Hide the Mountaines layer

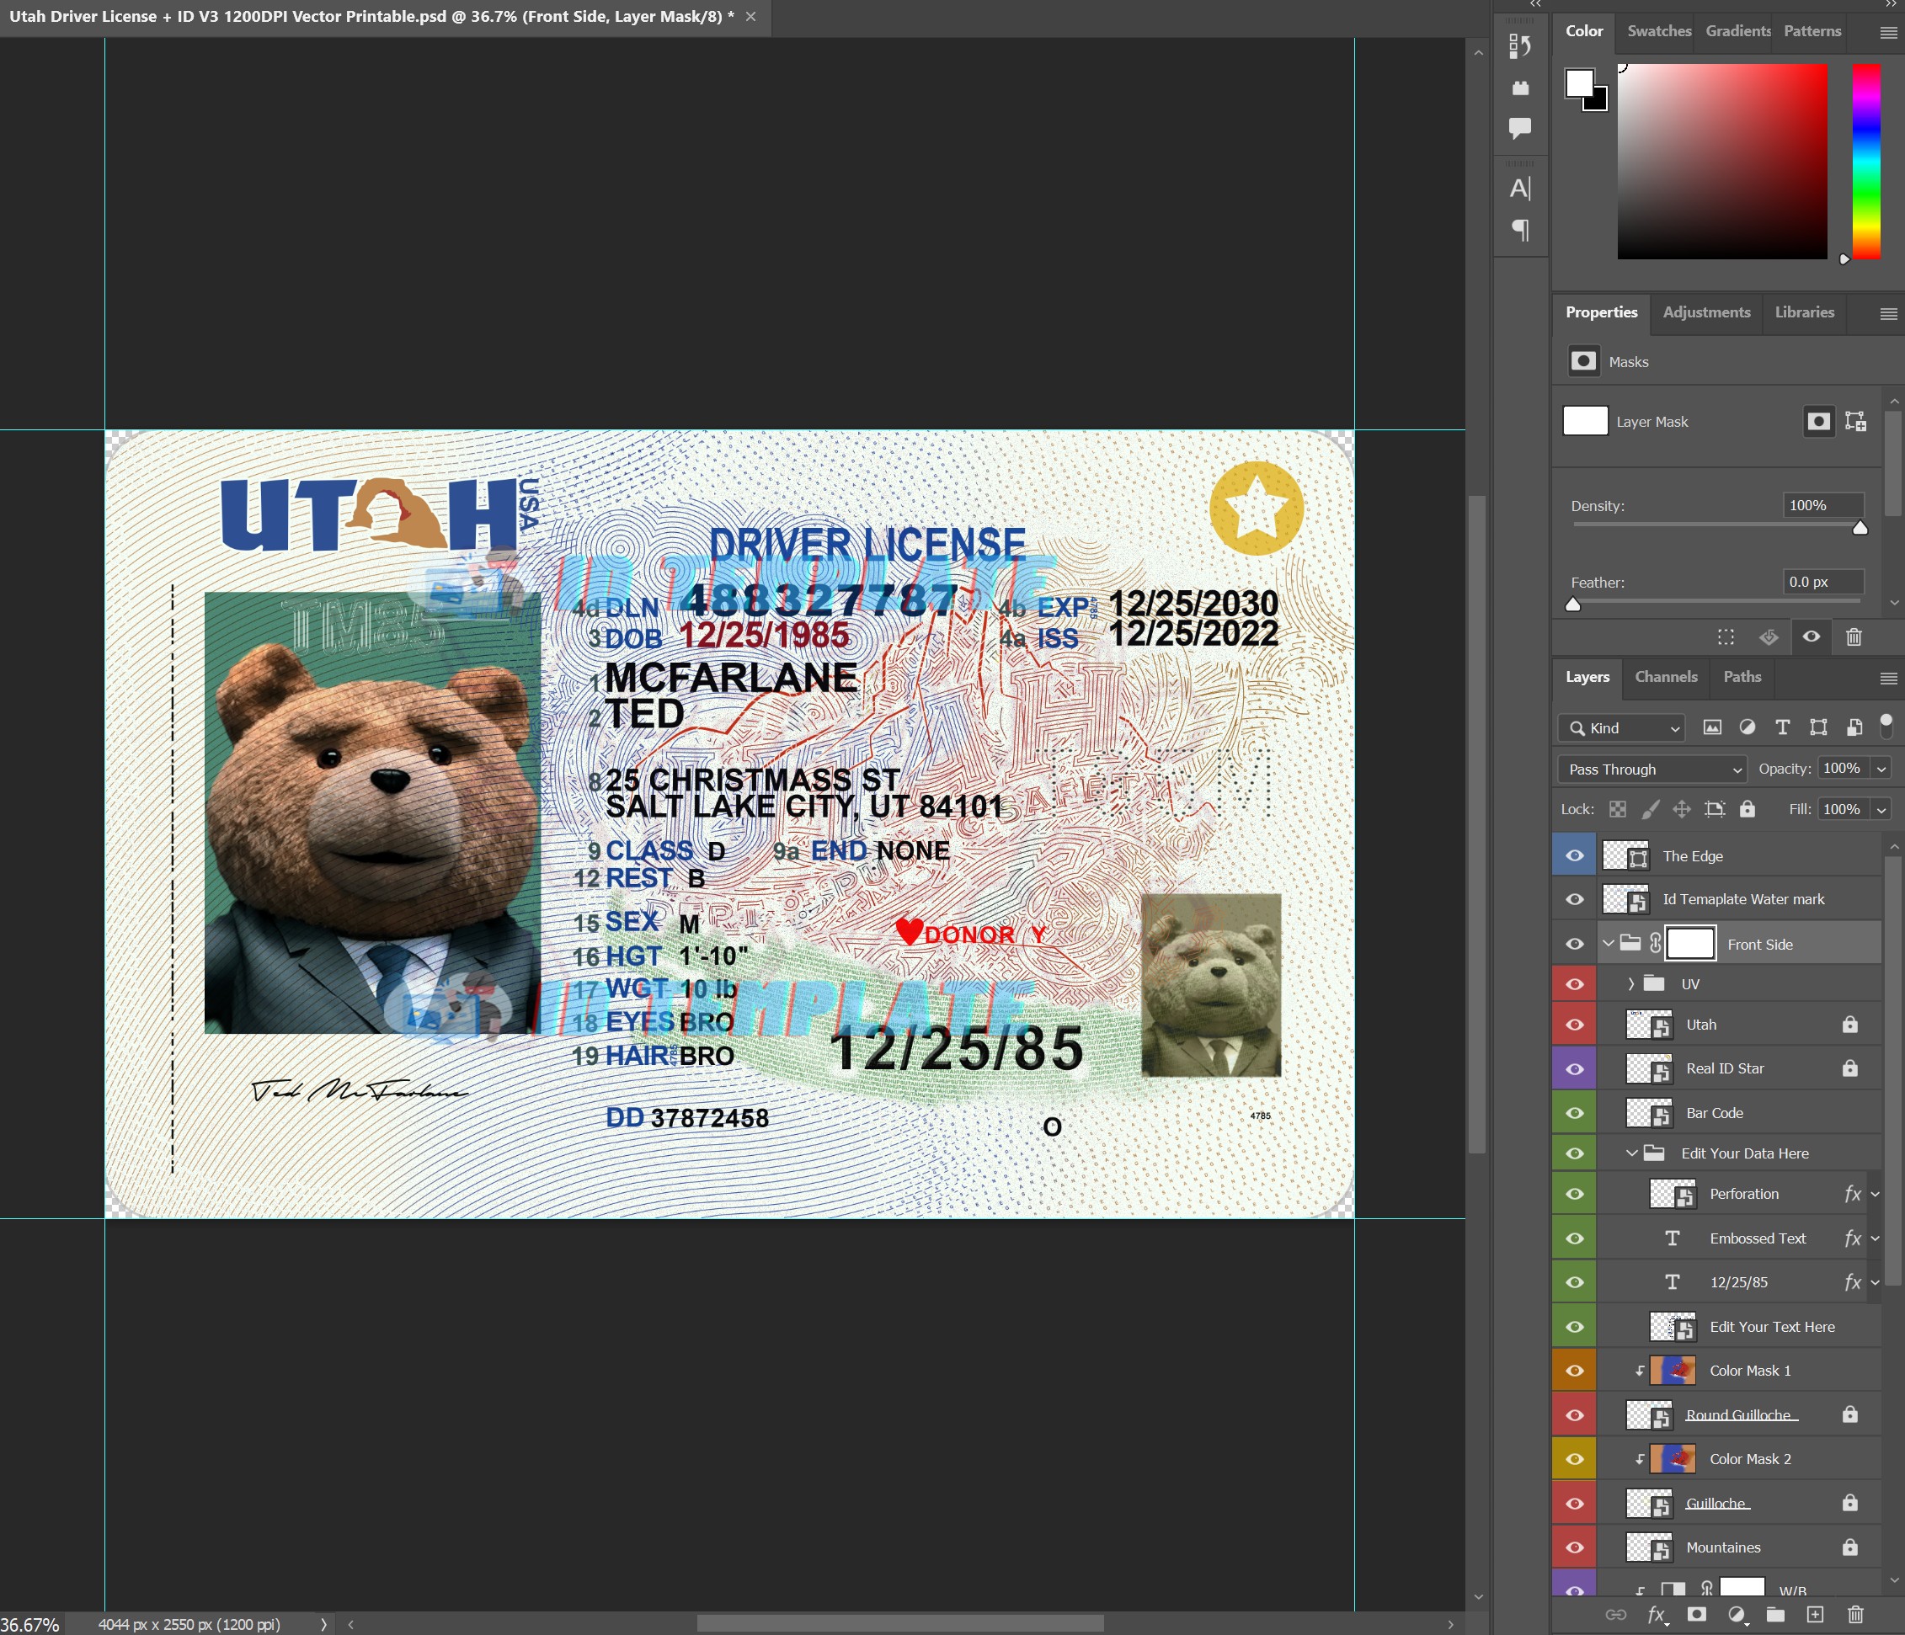[1575, 1547]
